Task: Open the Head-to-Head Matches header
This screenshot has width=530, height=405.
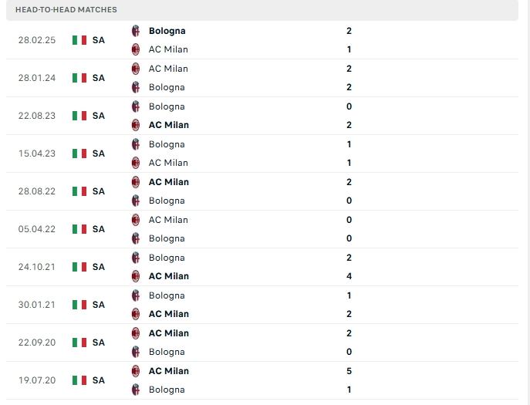Action: [x=66, y=9]
